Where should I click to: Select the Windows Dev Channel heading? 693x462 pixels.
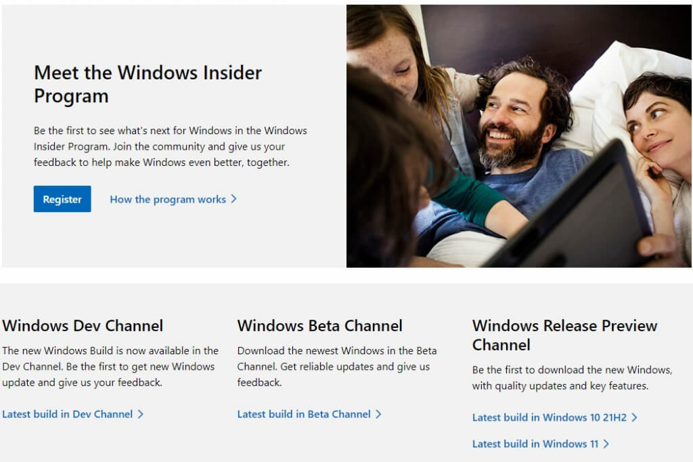click(x=83, y=326)
